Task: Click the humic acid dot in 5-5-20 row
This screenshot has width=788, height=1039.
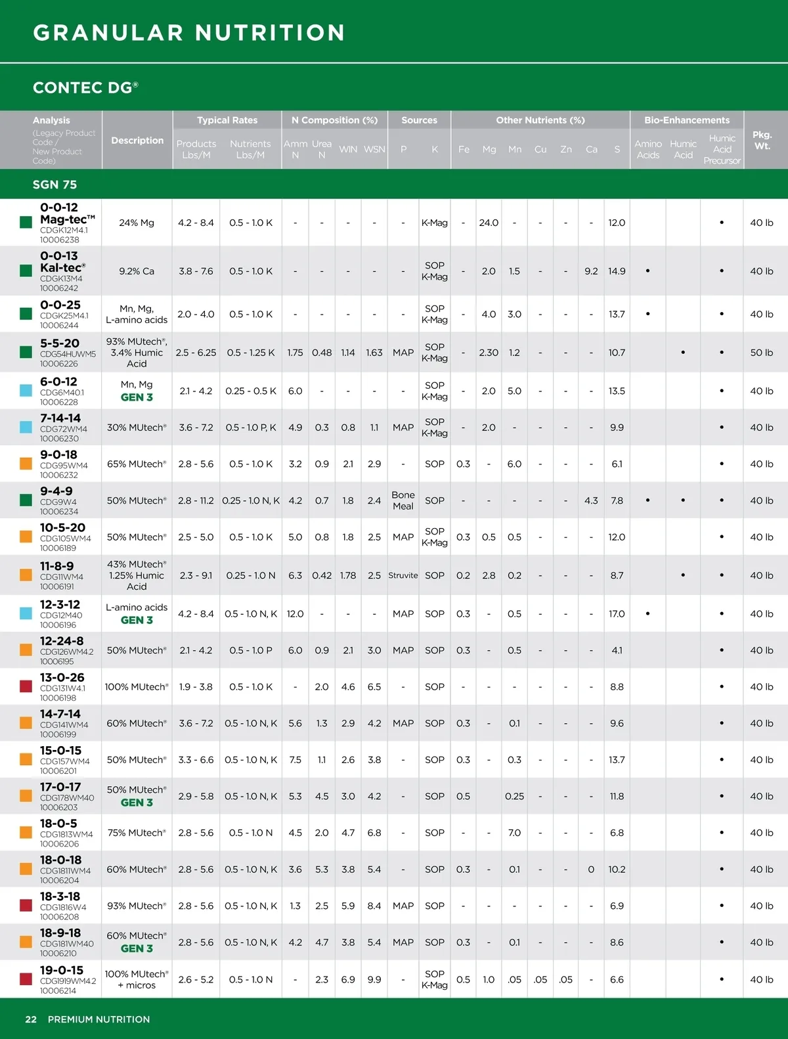Action: [683, 353]
